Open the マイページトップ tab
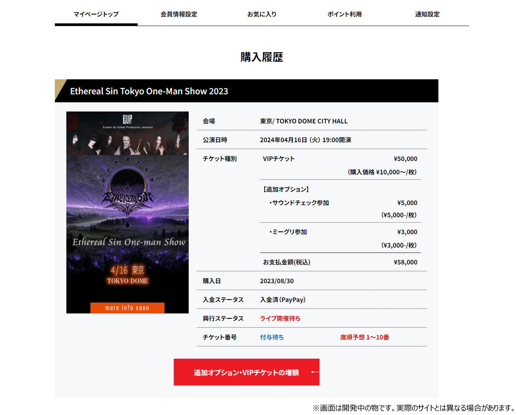The image size is (517, 415). click(96, 14)
